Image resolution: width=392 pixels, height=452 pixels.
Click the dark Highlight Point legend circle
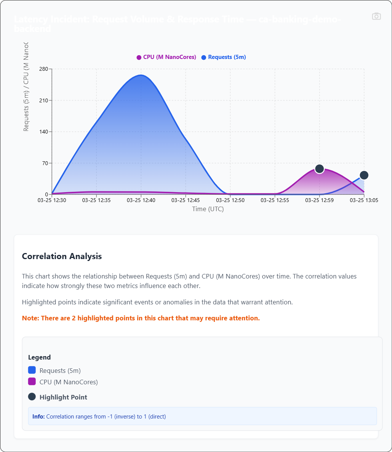(32, 397)
